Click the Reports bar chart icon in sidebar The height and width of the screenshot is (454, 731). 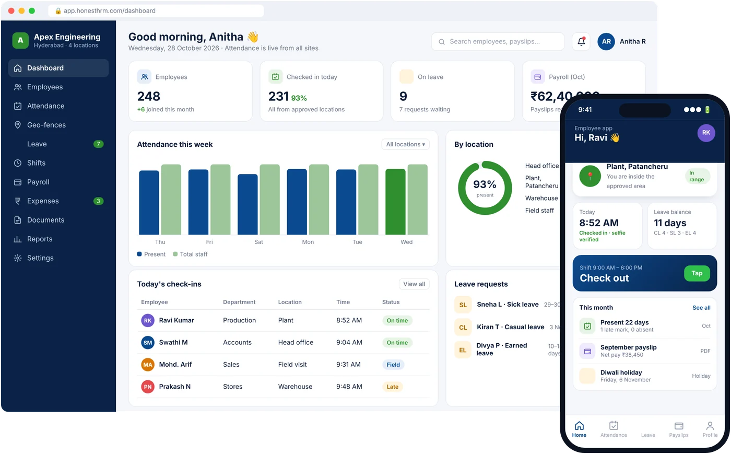click(18, 239)
